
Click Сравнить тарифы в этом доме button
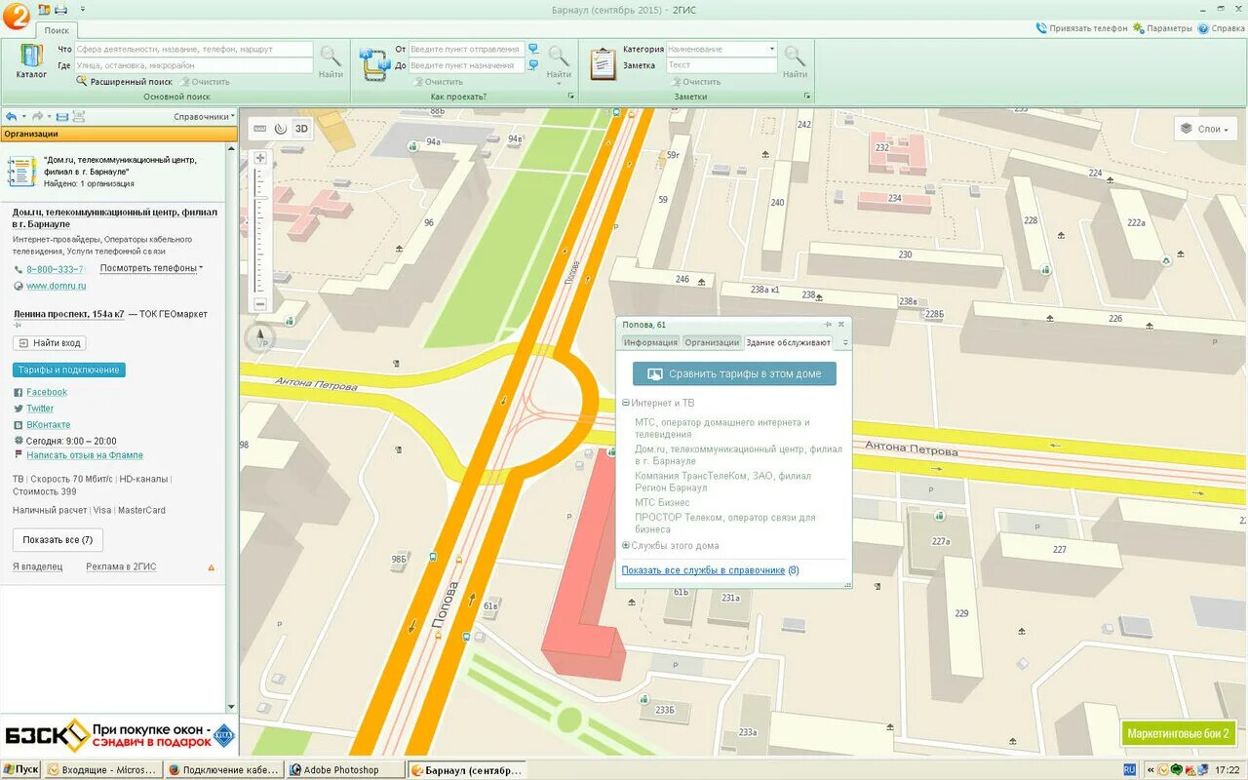(734, 373)
